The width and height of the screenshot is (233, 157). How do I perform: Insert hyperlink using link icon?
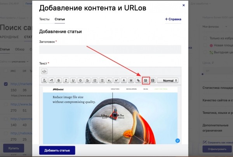(138, 80)
